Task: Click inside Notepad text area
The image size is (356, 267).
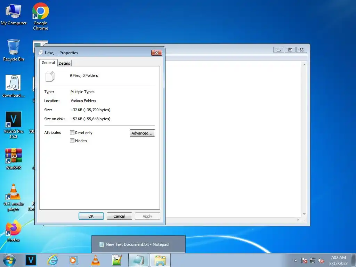Action: click(x=234, y=139)
